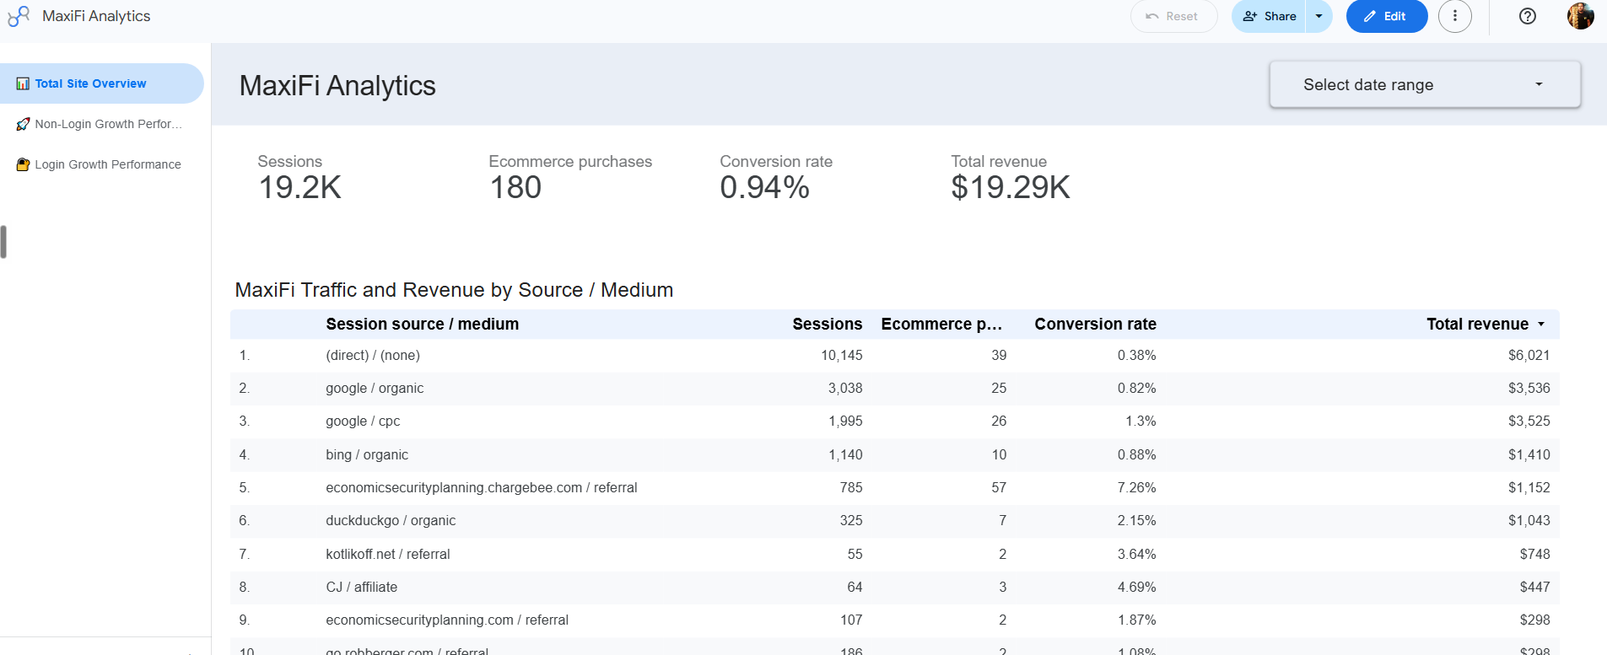
Task: Click the Reset button
Action: [1173, 16]
